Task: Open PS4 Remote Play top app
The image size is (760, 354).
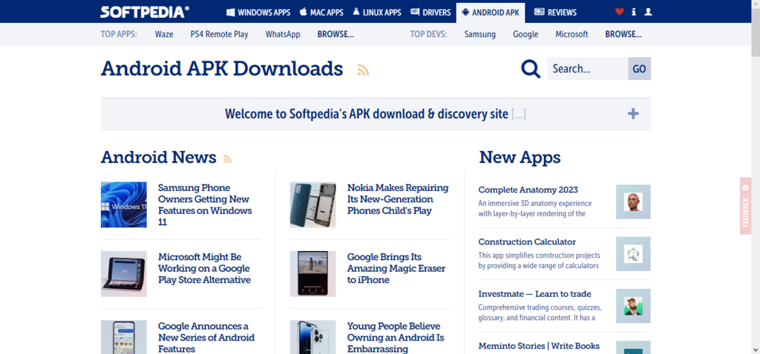Action: pyautogui.click(x=219, y=34)
